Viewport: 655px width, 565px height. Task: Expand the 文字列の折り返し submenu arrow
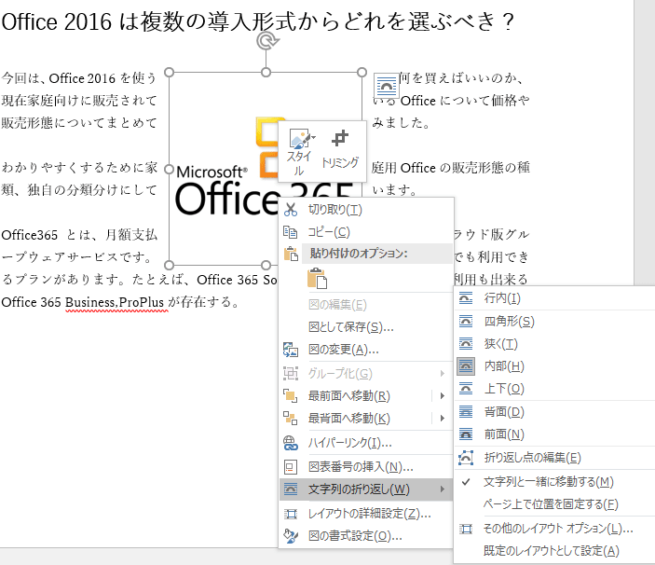442,489
